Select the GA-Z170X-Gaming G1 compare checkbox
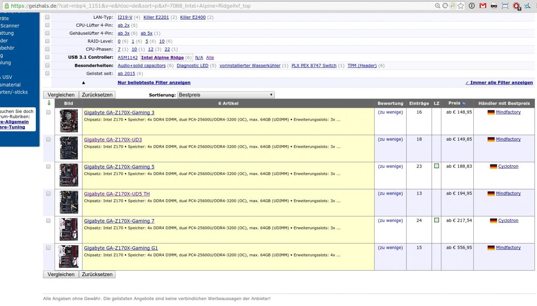 click(48, 248)
